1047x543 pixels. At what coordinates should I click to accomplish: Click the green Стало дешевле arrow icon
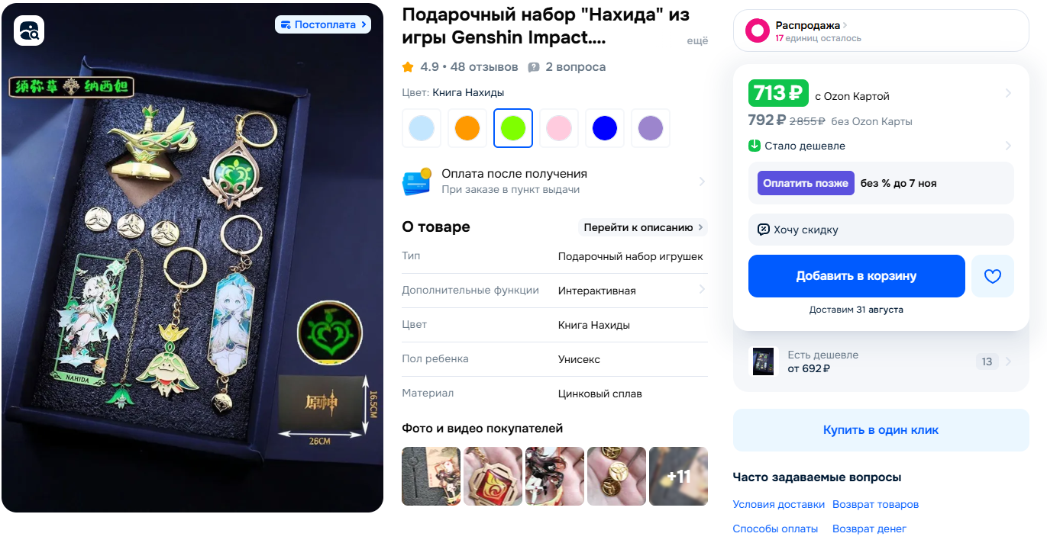tap(755, 146)
